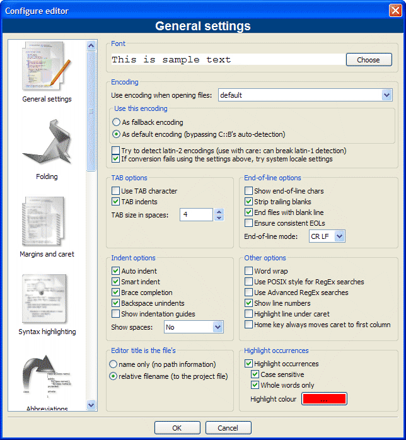The height and width of the screenshot is (440, 406).
Task: Click the TAB size in spaces field
Action: pyautogui.click(x=195, y=215)
